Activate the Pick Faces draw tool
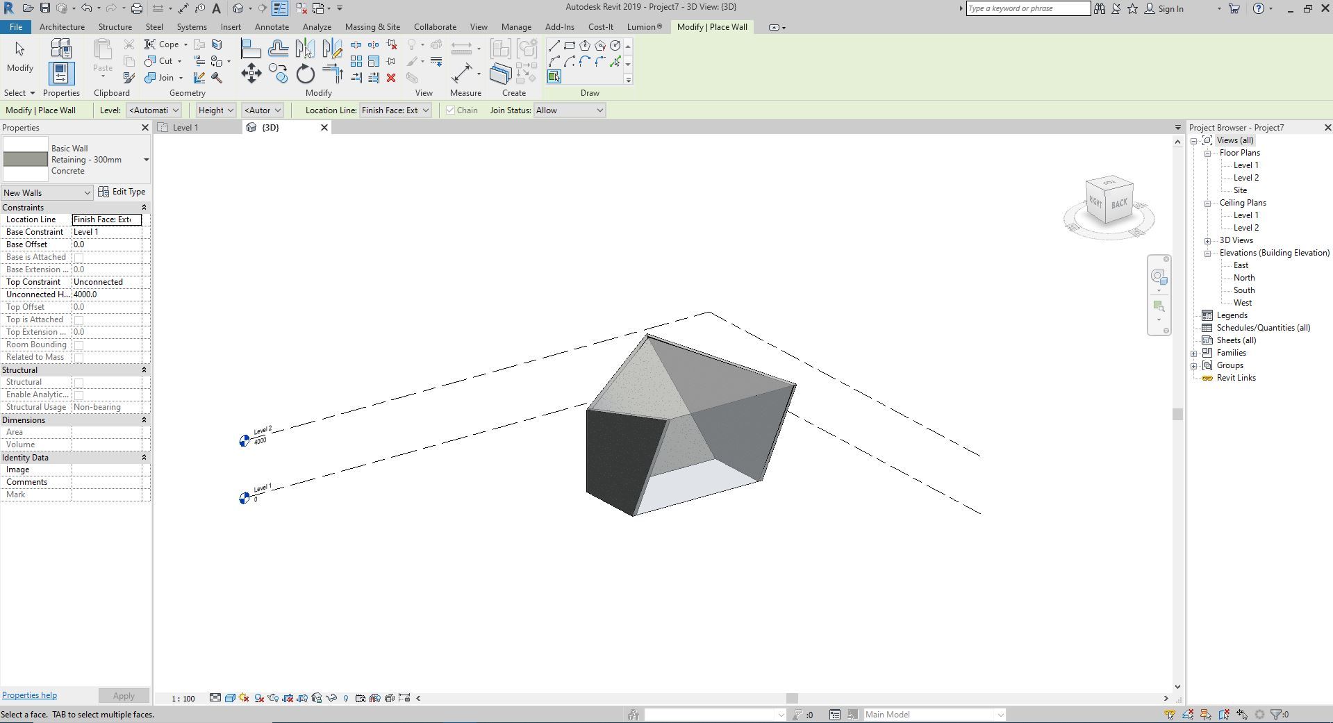1333x723 pixels. 554,77
